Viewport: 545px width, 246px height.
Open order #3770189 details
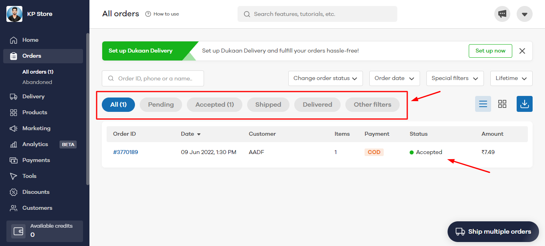pyautogui.click(x=125, y=152)
